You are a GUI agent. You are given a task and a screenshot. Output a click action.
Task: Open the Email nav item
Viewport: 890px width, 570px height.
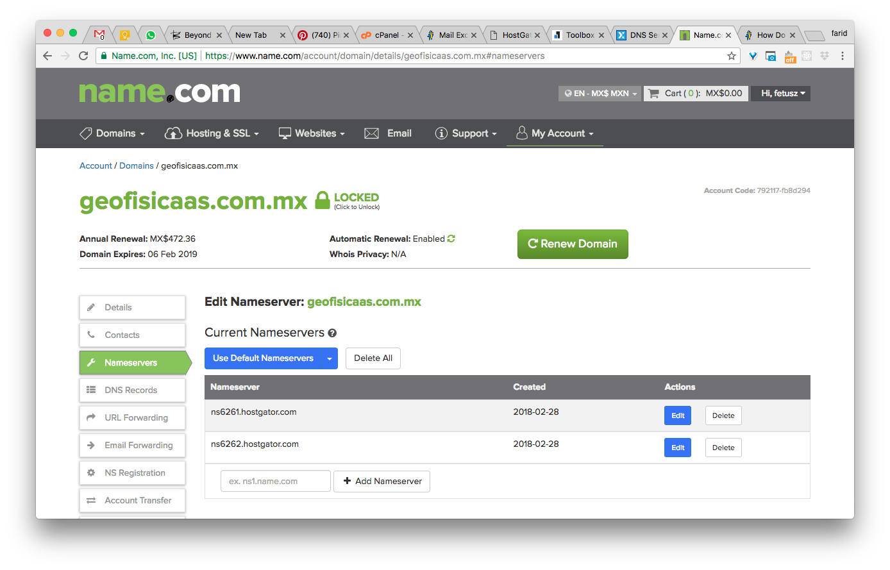coord(388,133)
